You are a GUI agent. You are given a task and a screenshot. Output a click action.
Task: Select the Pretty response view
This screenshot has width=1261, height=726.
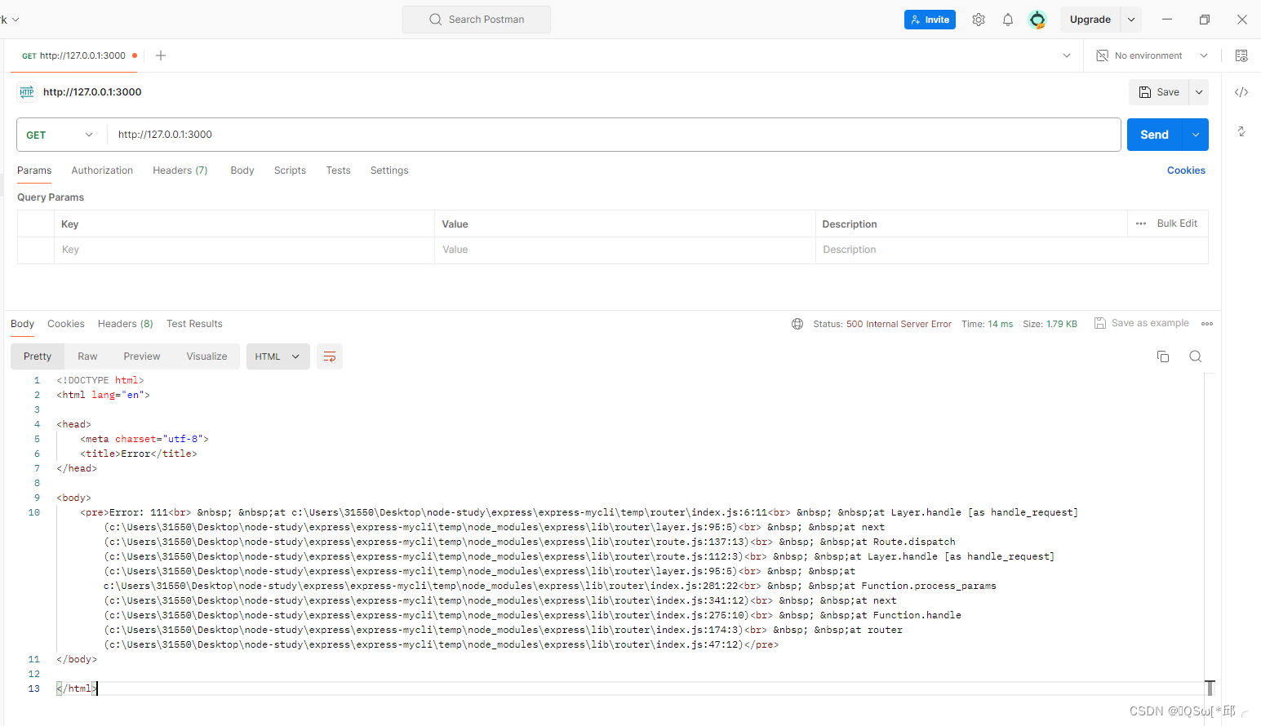(x=38, y=356)
